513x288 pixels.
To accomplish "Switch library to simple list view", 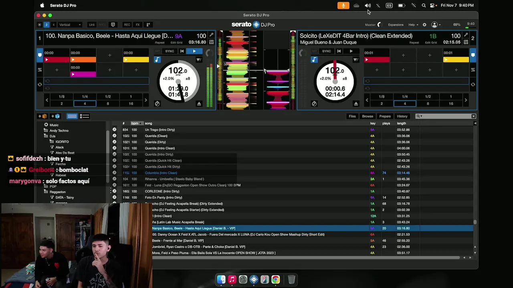I will [72, 116].
